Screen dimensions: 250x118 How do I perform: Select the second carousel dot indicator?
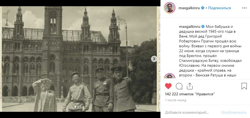[78, 107]
